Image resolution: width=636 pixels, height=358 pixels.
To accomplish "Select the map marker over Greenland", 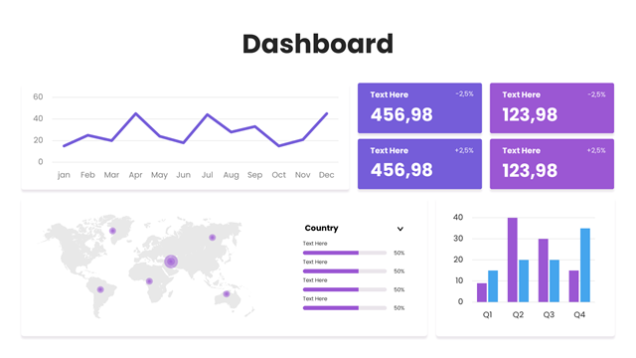I will 112,231.
